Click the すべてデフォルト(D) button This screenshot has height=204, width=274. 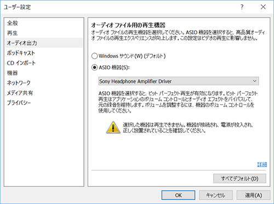point(239,178)
